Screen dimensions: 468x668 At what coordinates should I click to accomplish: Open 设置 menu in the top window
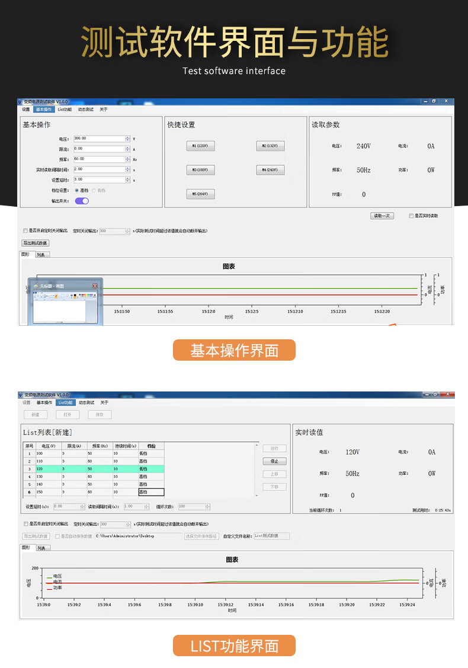pyautogui.click(x=26, y=110)
